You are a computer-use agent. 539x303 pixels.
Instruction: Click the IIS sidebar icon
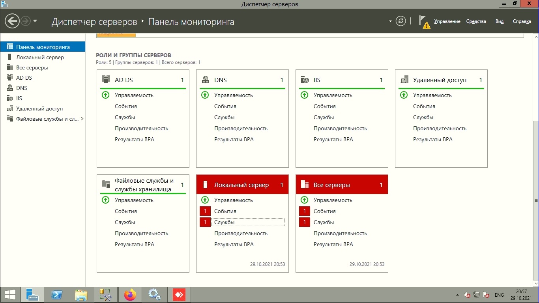pos(10,98)
